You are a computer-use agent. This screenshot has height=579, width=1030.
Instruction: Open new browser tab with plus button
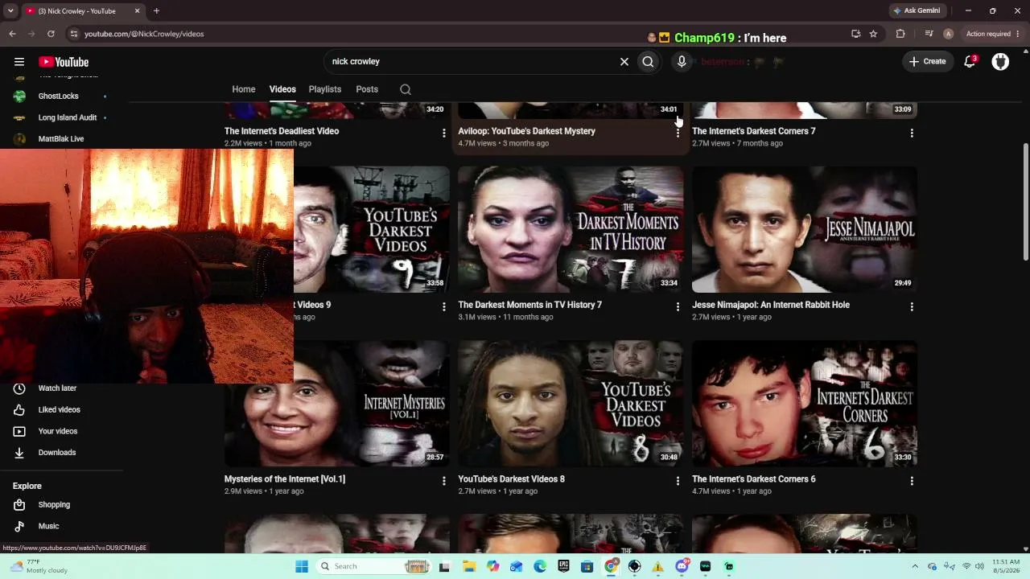point(156,10)
